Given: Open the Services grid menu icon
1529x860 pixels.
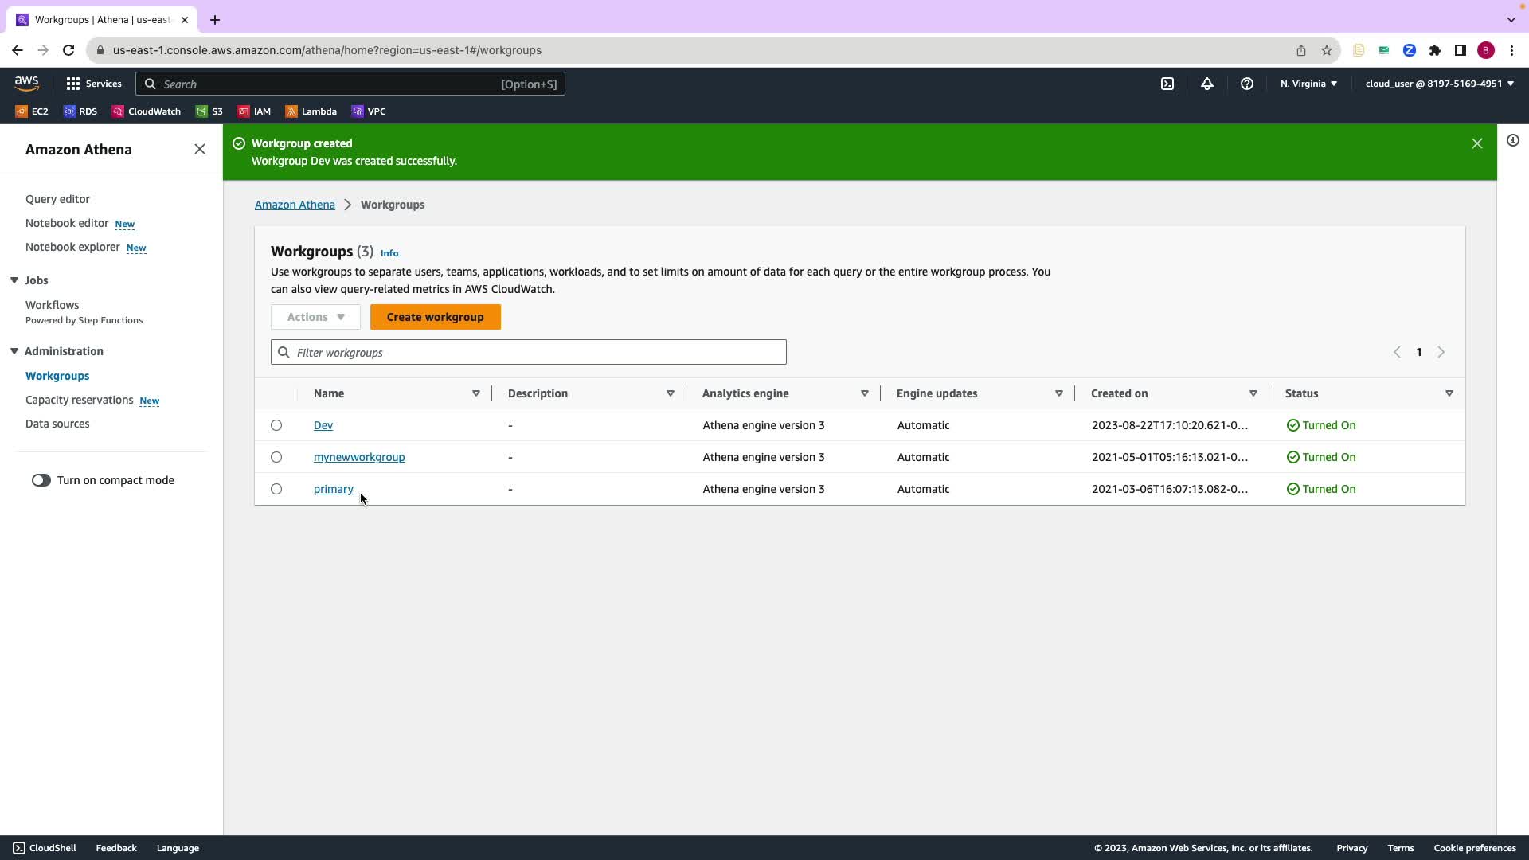Looking at the screenshot, I should point(73,84).
